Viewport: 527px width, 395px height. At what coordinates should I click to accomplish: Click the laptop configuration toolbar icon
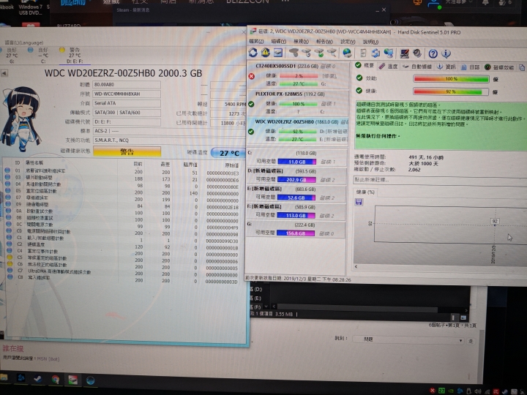404,53
